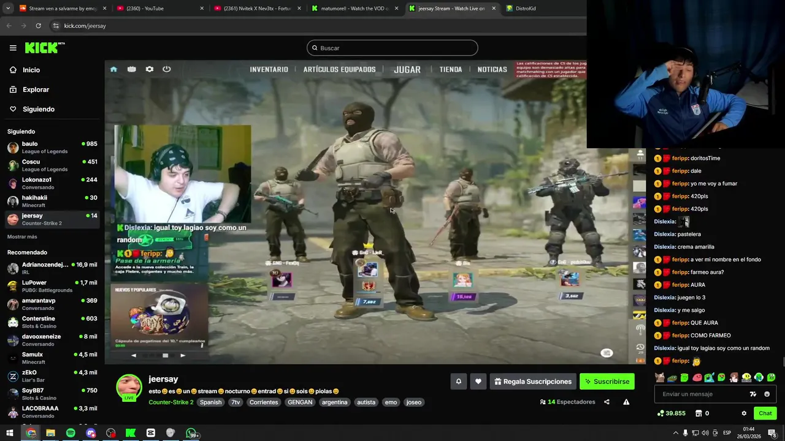Viewport: 785px width, 441px height.
Task: Select the Spanish tag
Action: point(210,402)
